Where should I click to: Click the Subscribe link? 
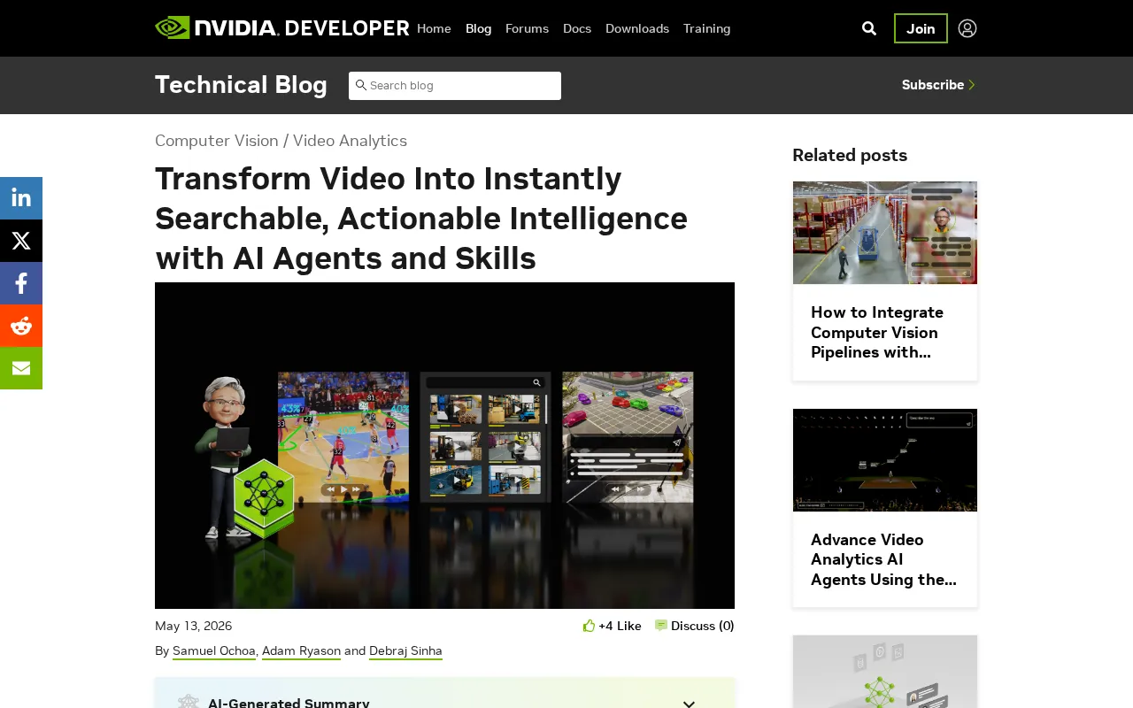tap(938, 85)
